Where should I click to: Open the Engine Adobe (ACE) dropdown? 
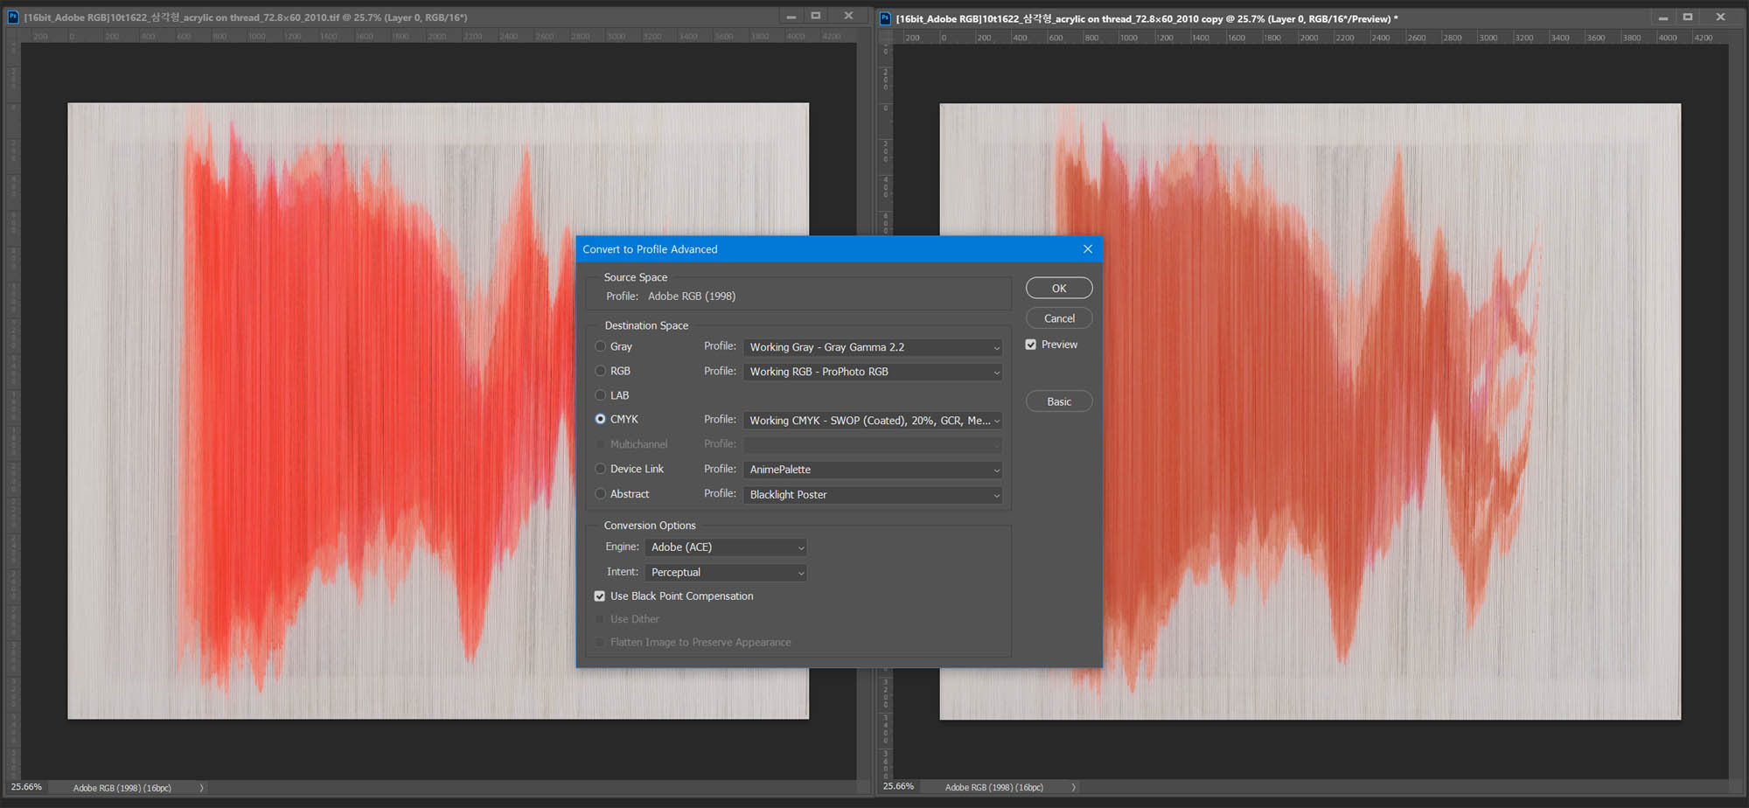pos(726,547)
